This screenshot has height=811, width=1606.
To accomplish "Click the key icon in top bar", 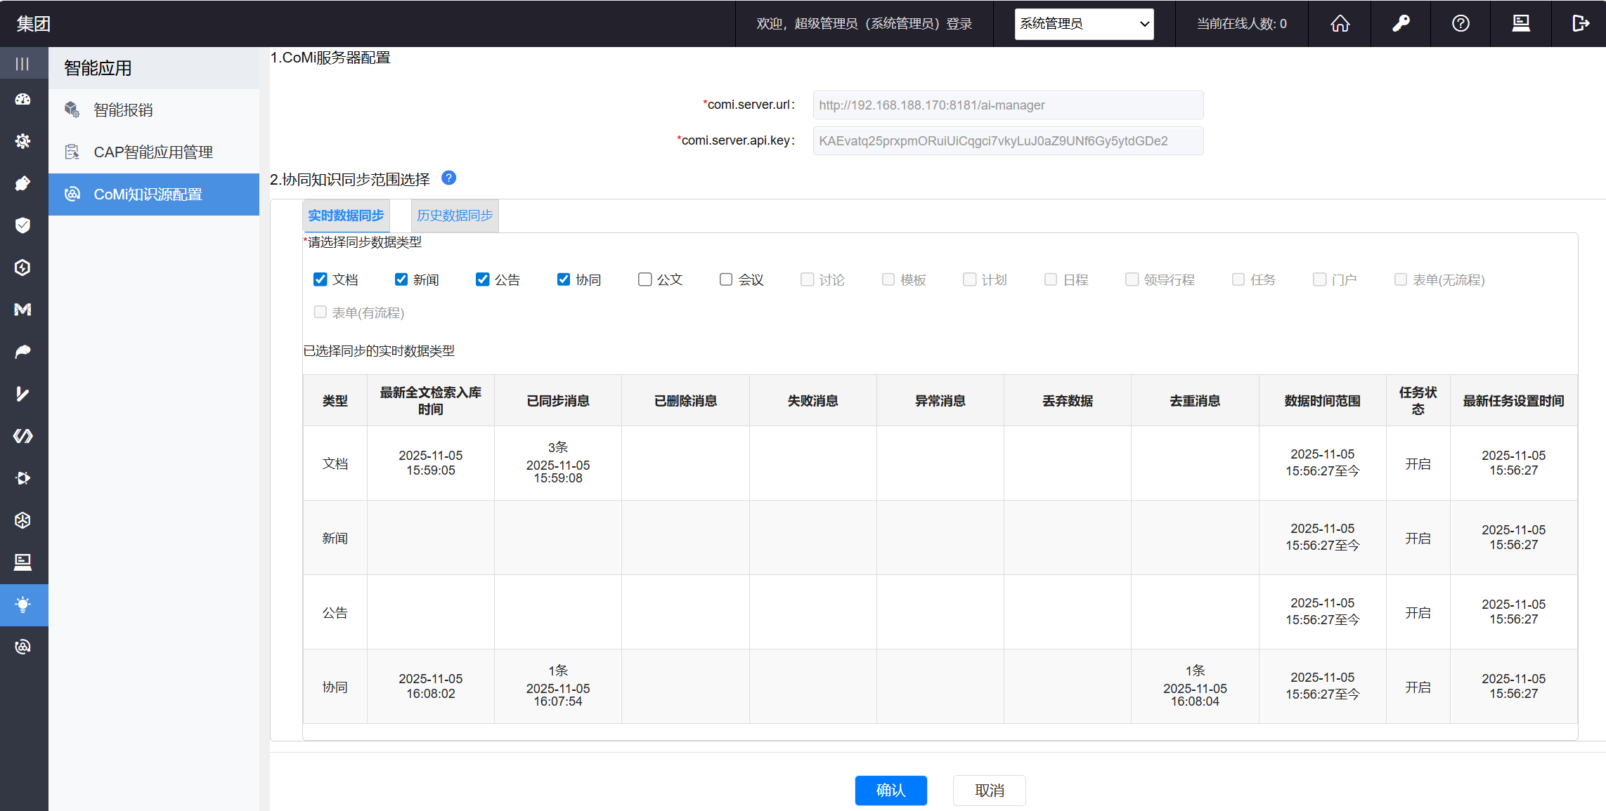I will pos(1401,24).
